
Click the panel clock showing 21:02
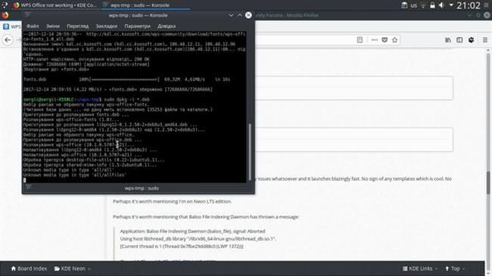[468, 5]
